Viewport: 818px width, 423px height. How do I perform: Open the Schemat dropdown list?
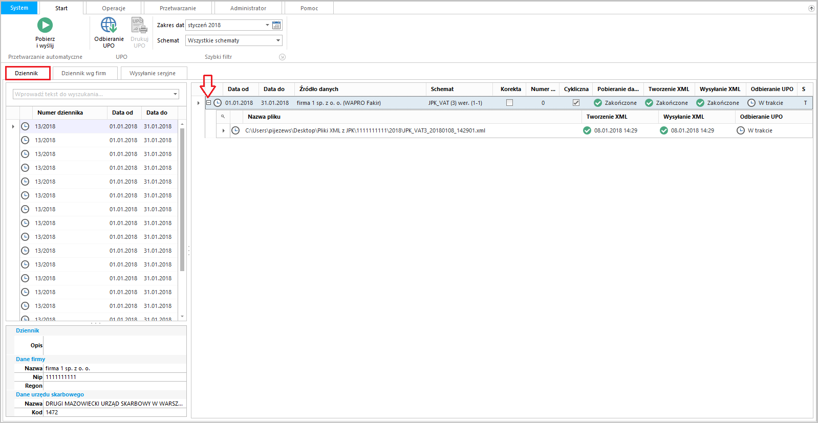click(x=278, y=40)
